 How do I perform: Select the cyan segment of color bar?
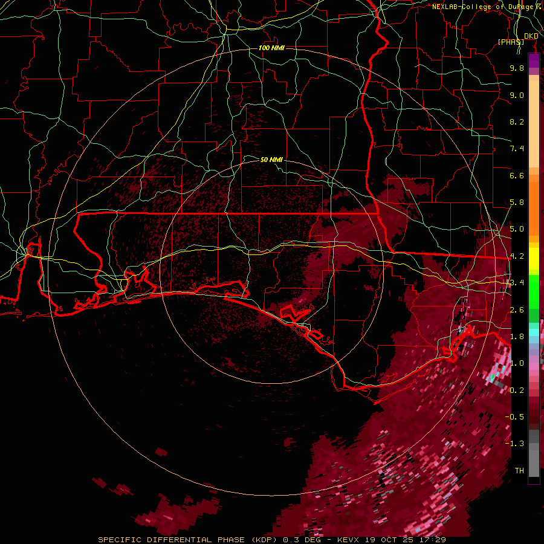pos(534,332)
